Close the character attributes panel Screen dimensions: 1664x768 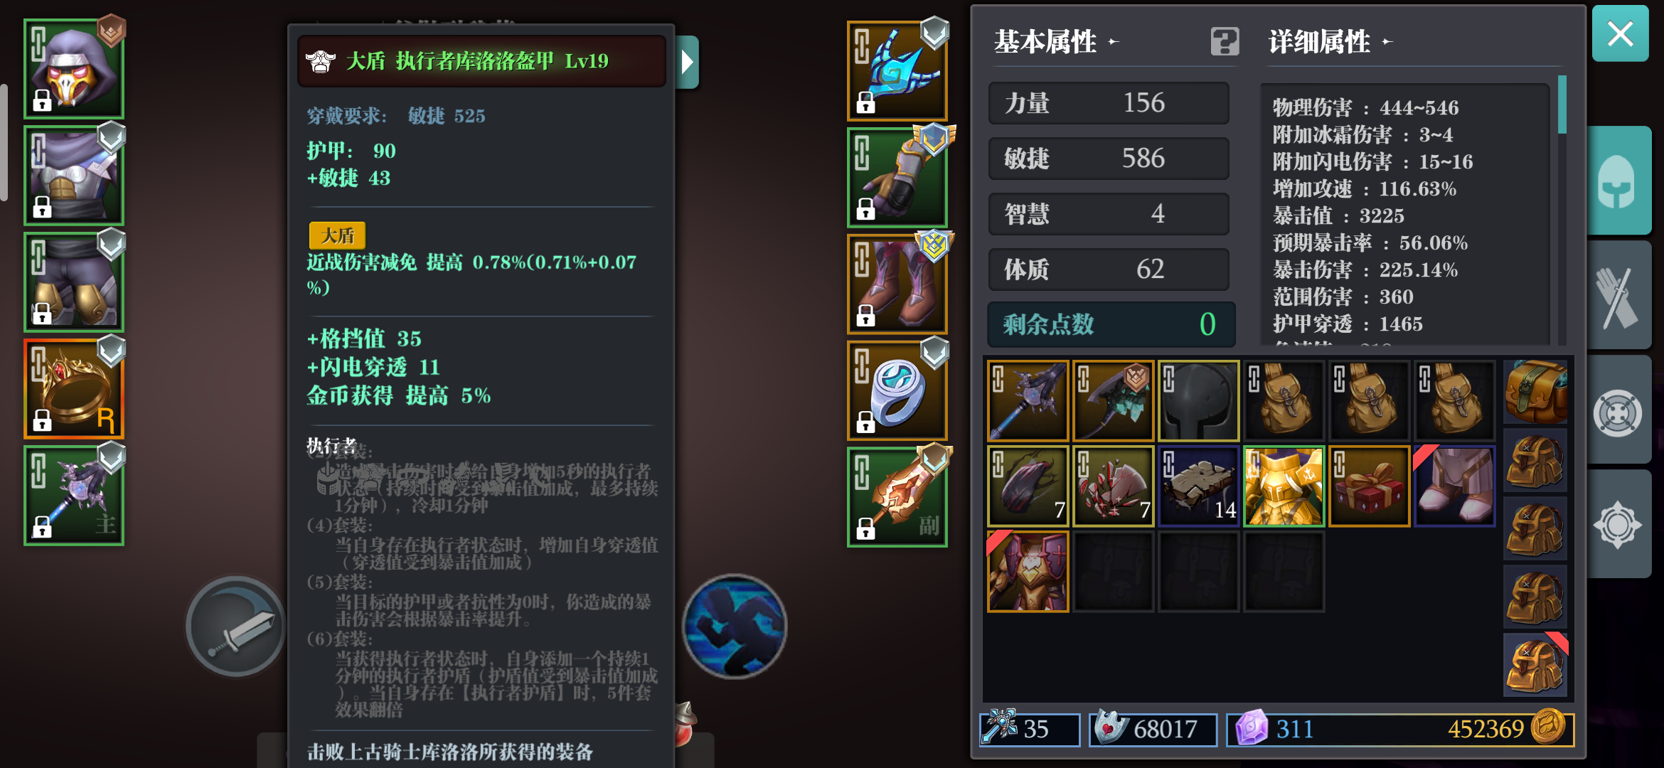1621,33
